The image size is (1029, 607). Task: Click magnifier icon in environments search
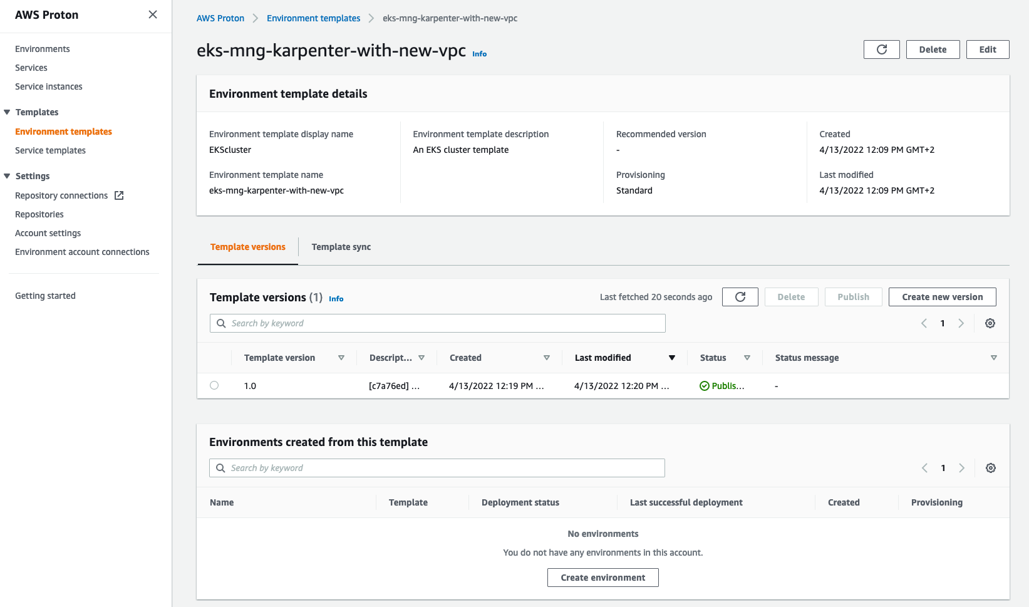tap(220, 468)
